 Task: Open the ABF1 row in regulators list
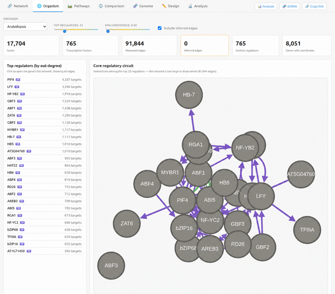[44, 108]
